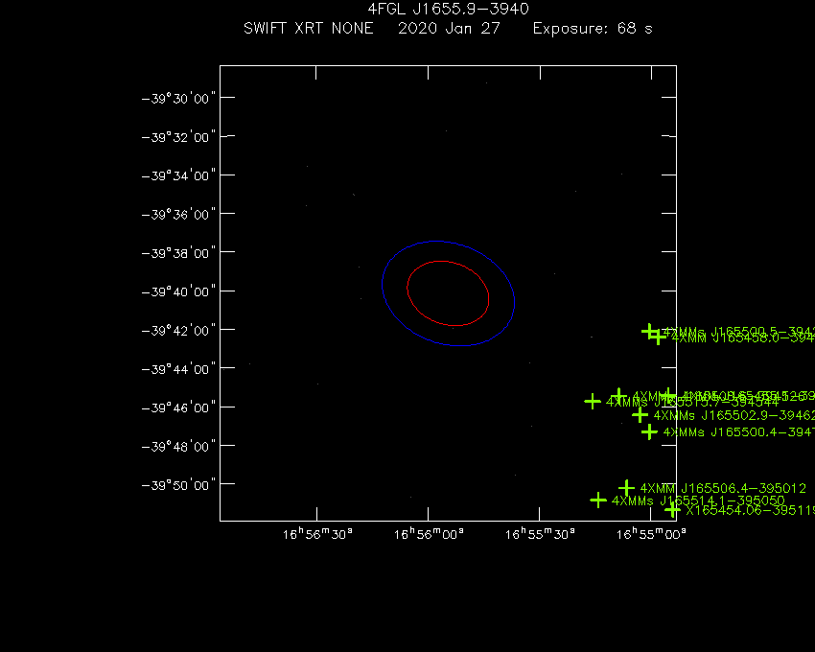Click the cross marker for 4XMMs J165514.1-395050

[x=598, y=501]
